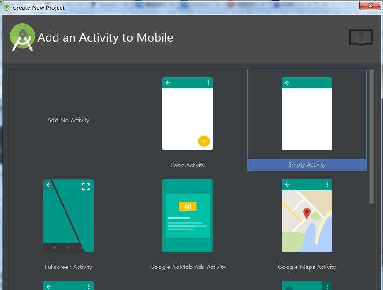
Task: Click the overflow dots in Google Maps preview
Action: (327, 185)
